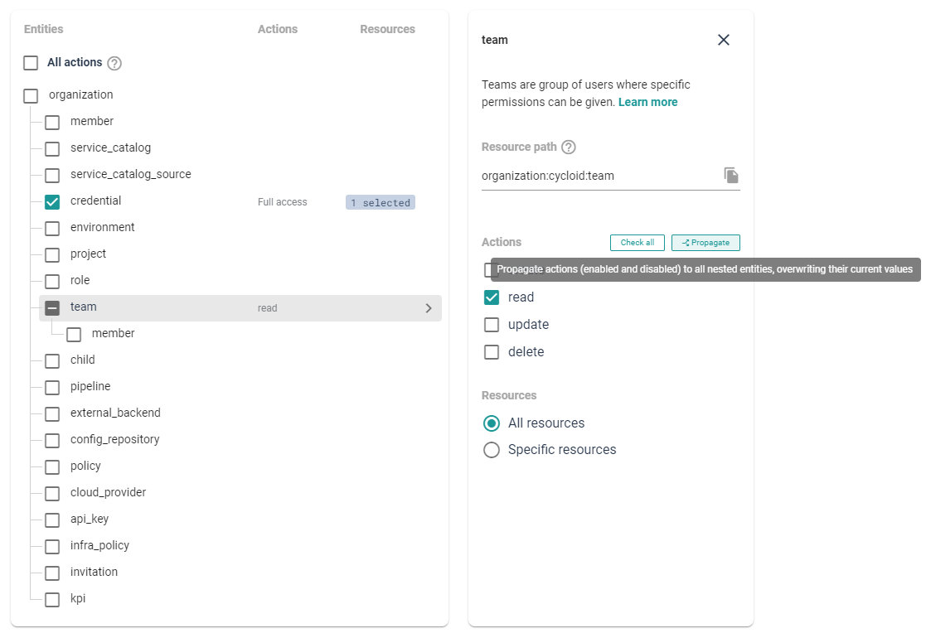926x638 pixels.
Task: Copy the resource path with the copy icon
Action: coord(730,176)
